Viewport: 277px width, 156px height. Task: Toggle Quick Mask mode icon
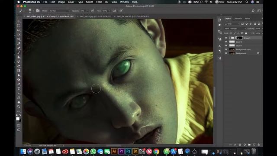(x=19, y=125)
